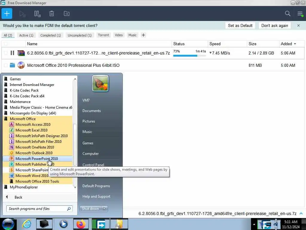The width and height of the screenshot is (306, 230).
Task: Open folder icon of Office 2010 ISO row
Action: coord(12,65)
